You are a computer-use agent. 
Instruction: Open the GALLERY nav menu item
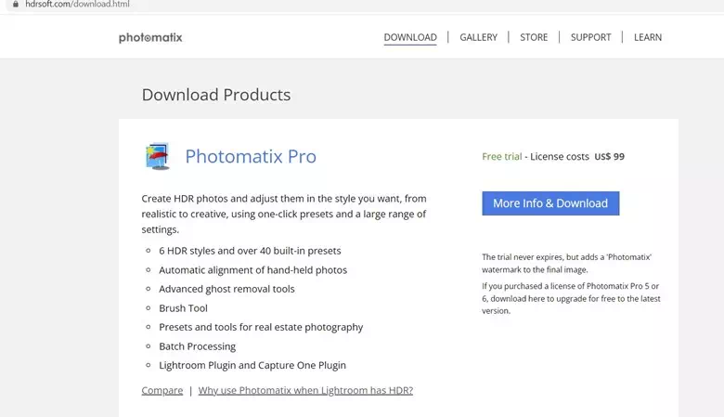click(478, 37)
